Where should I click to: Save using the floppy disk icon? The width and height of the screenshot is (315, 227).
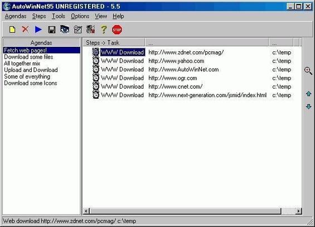(52, 30)
